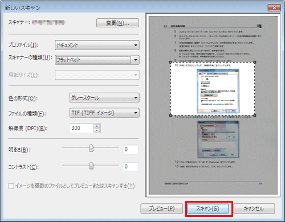Toggle the イメージを複数のファイルとして checkbox

(x=11, y=186)
